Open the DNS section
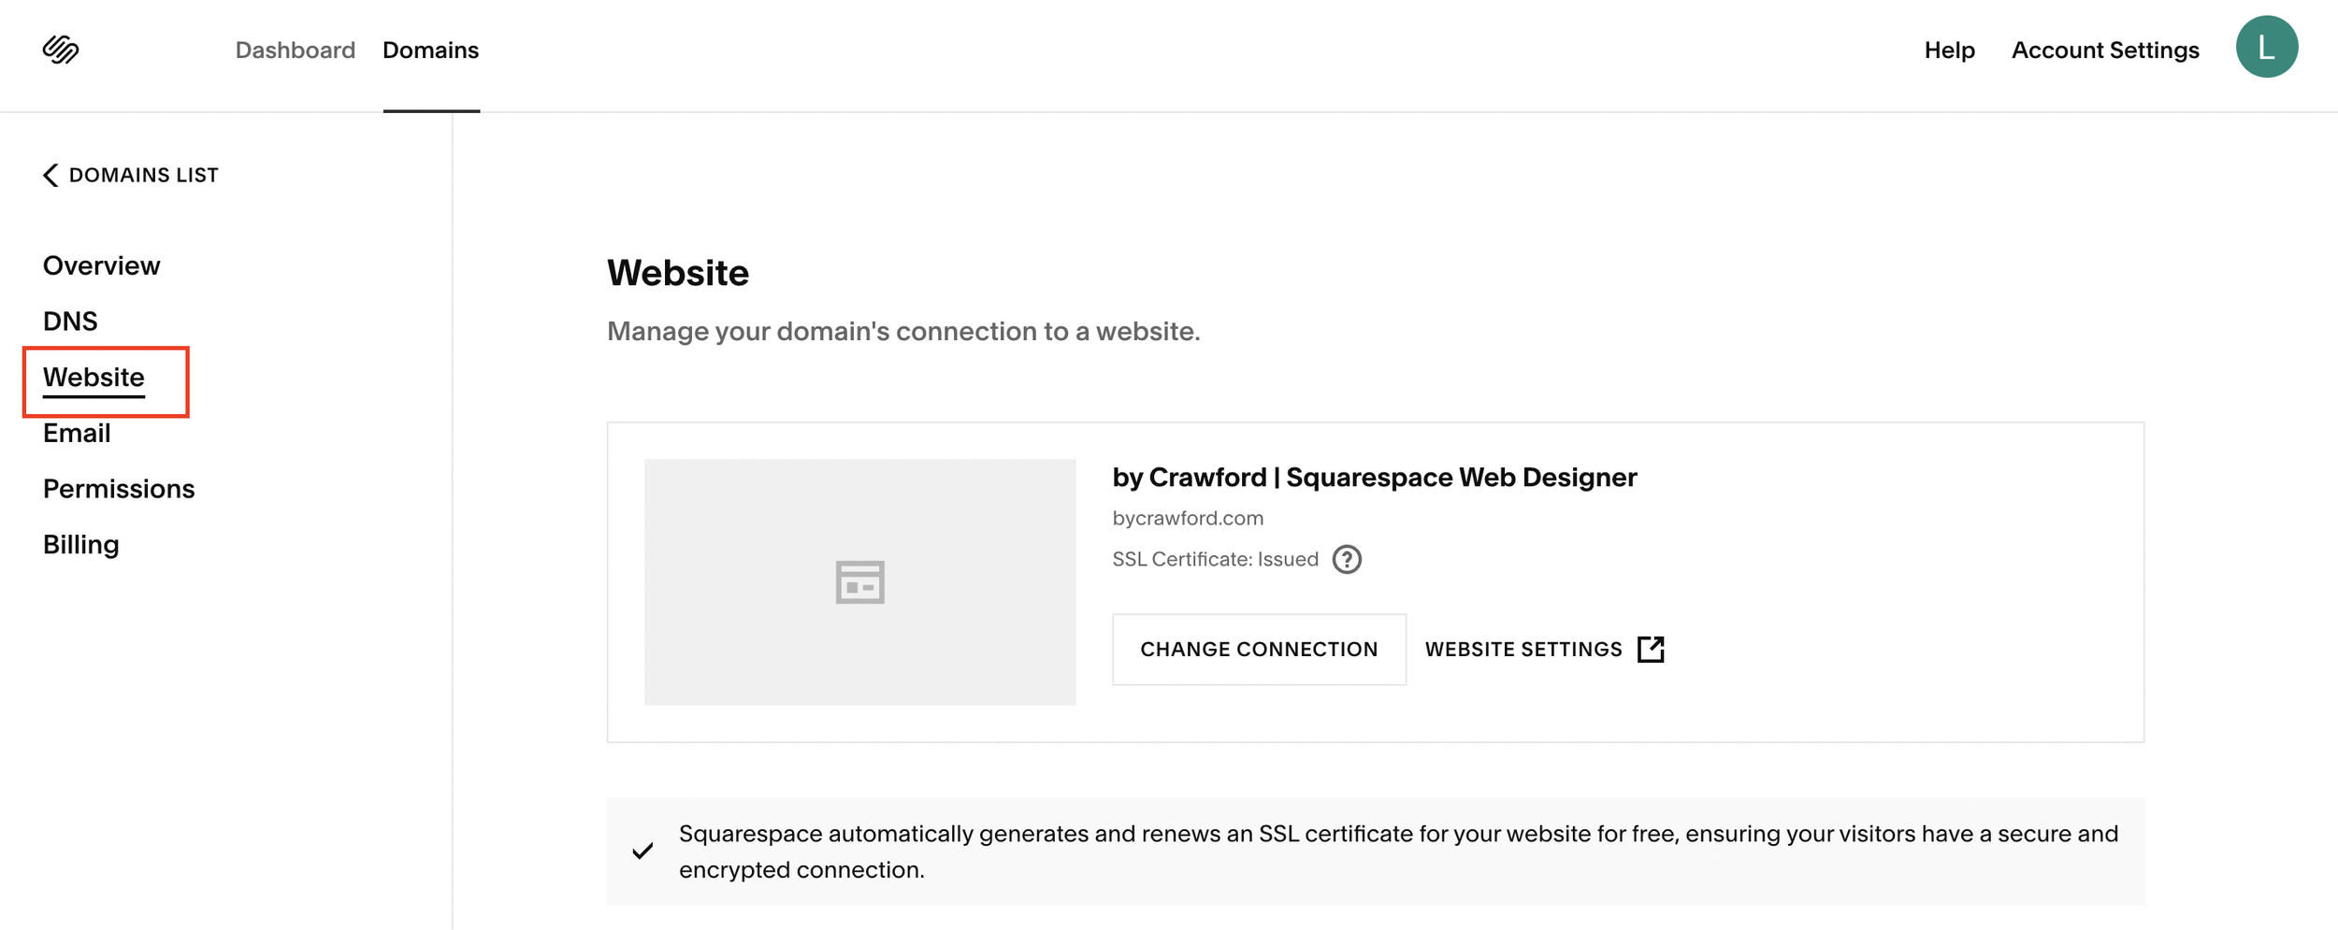Viewport: 2338px width, 930px height. [x=70, y=321]
